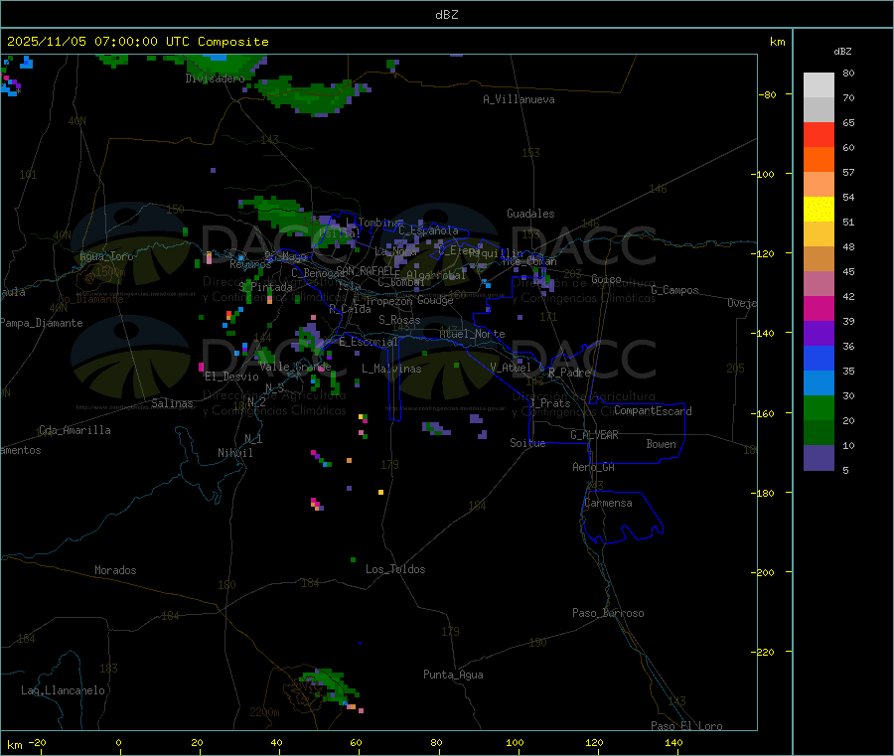894x756 pixels.
Task: Click the Punta_Agua map label
Action: tap(453, 675)
